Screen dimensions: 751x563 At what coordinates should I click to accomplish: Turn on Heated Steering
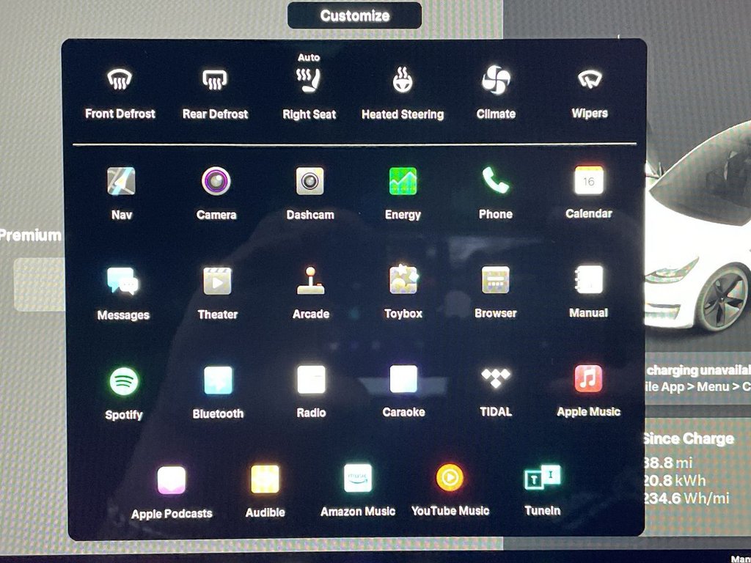coord(402,81)
